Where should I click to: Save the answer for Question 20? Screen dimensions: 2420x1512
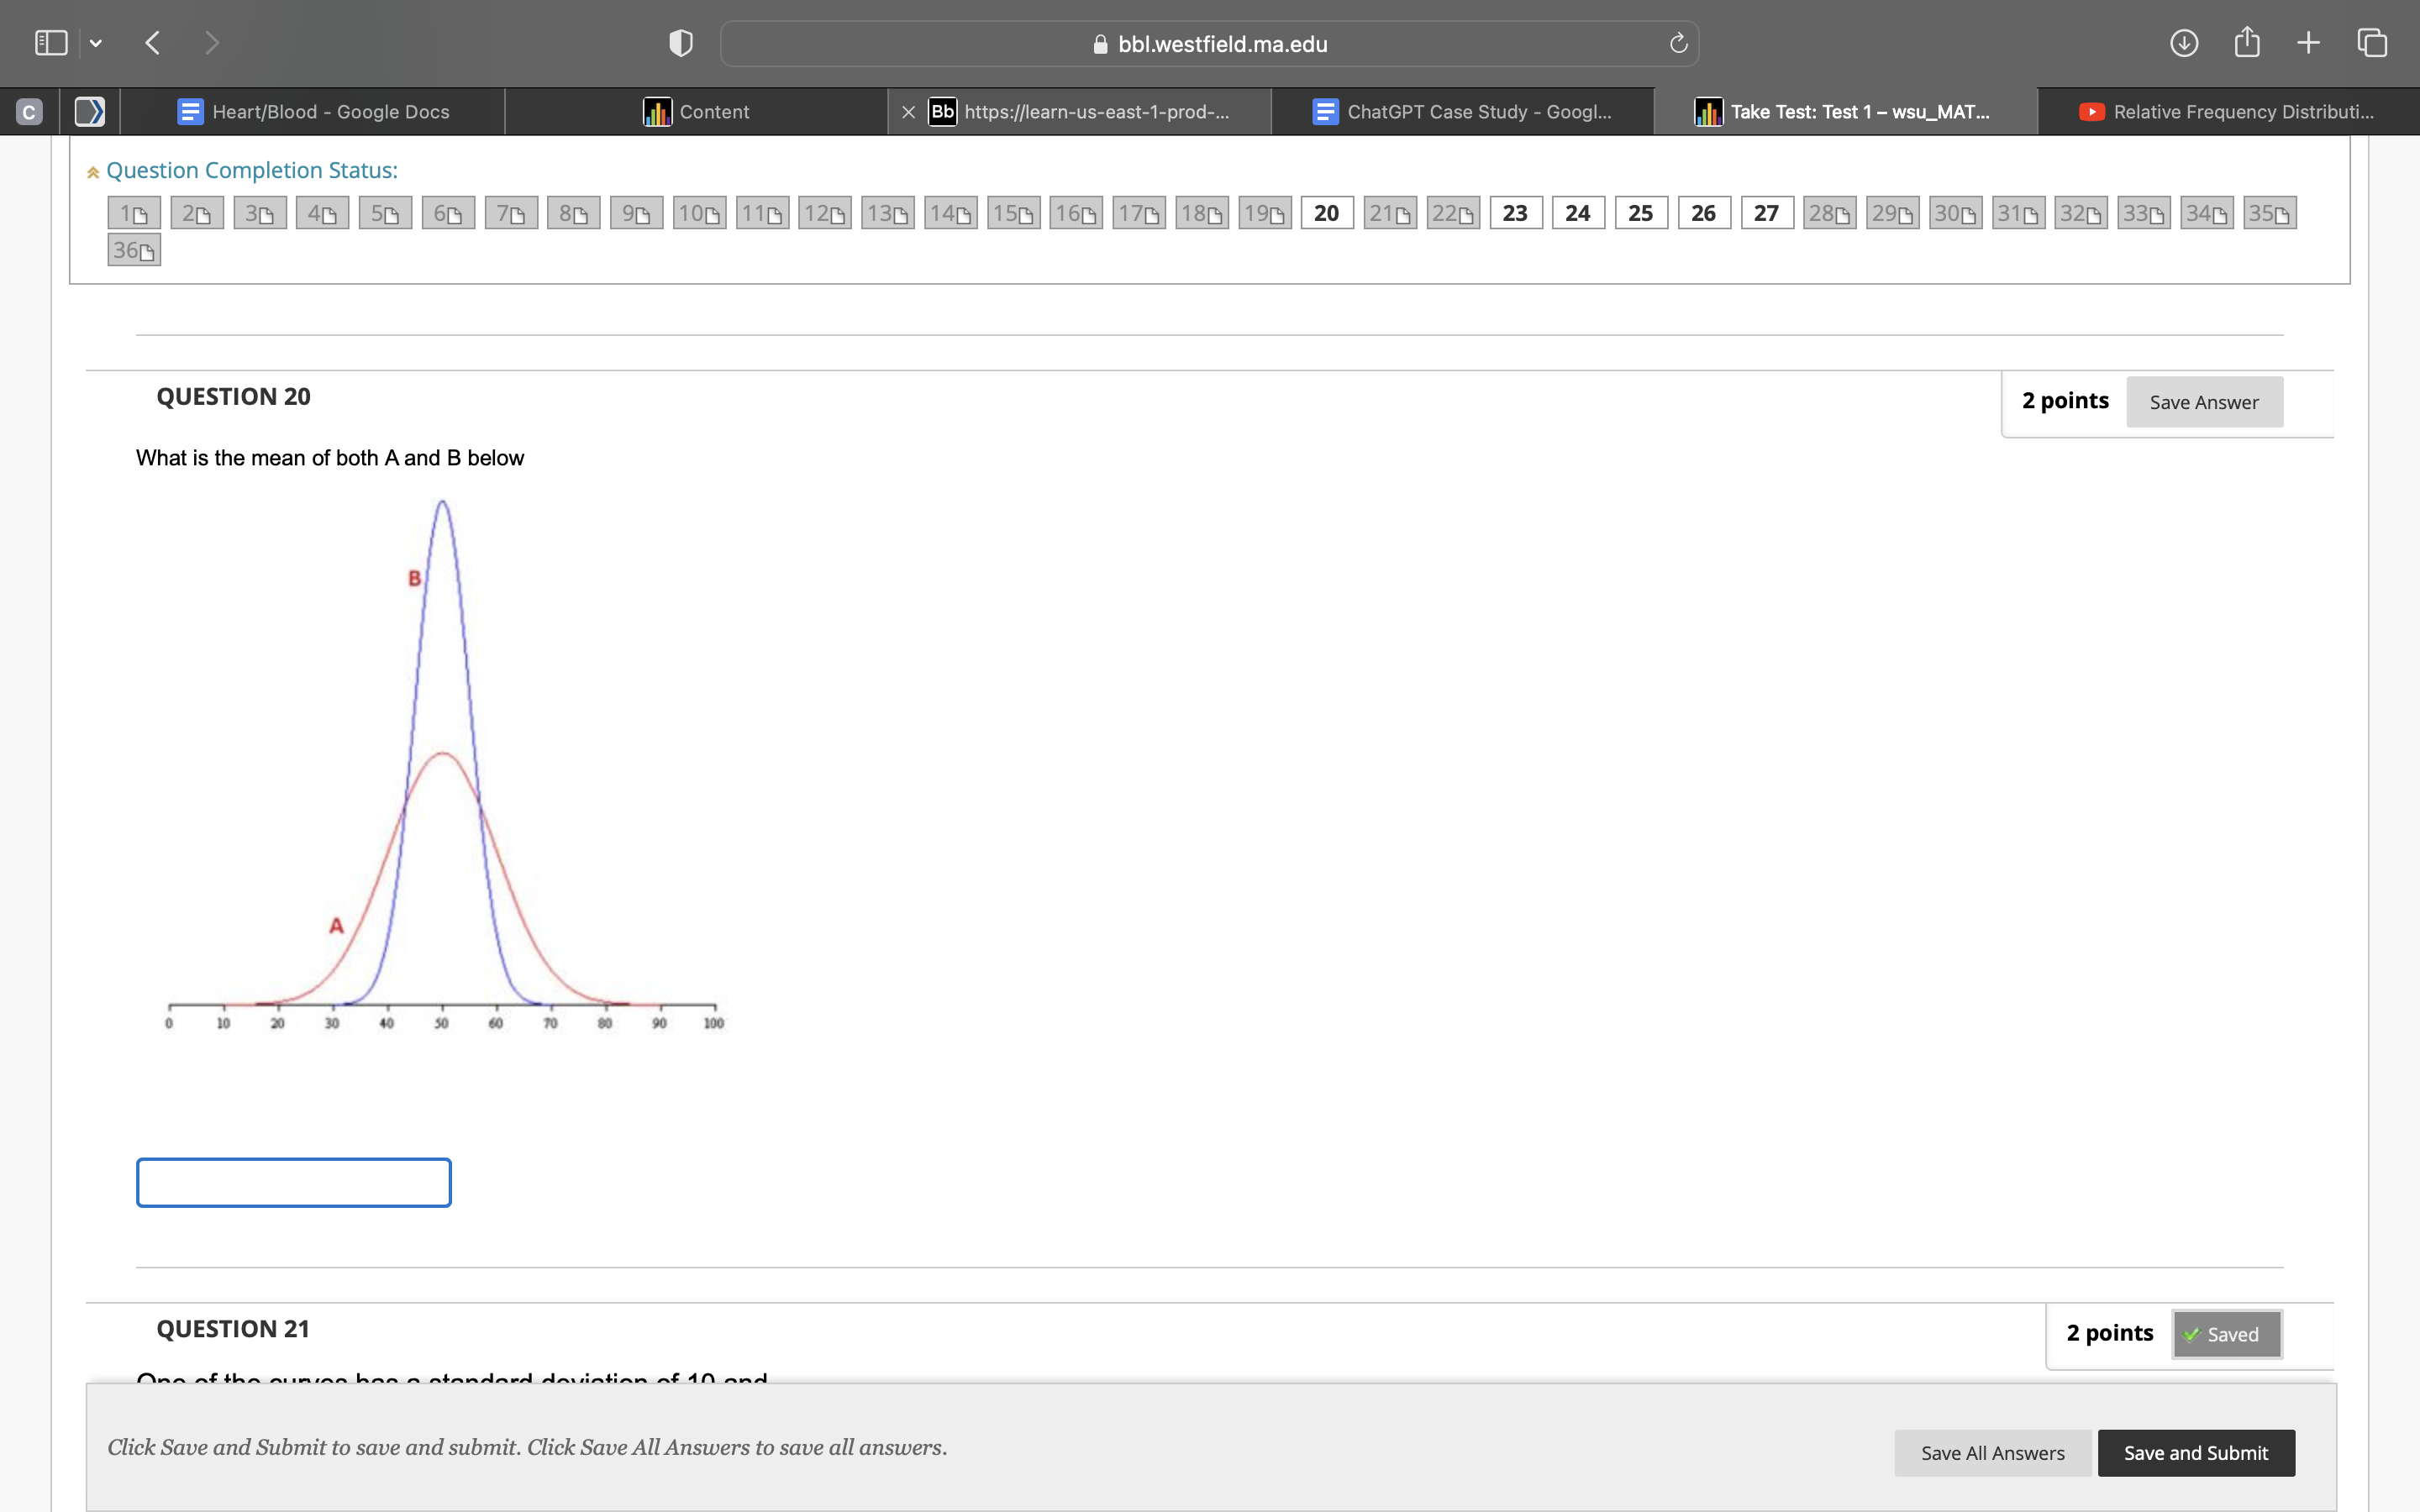click(2204, 402)
